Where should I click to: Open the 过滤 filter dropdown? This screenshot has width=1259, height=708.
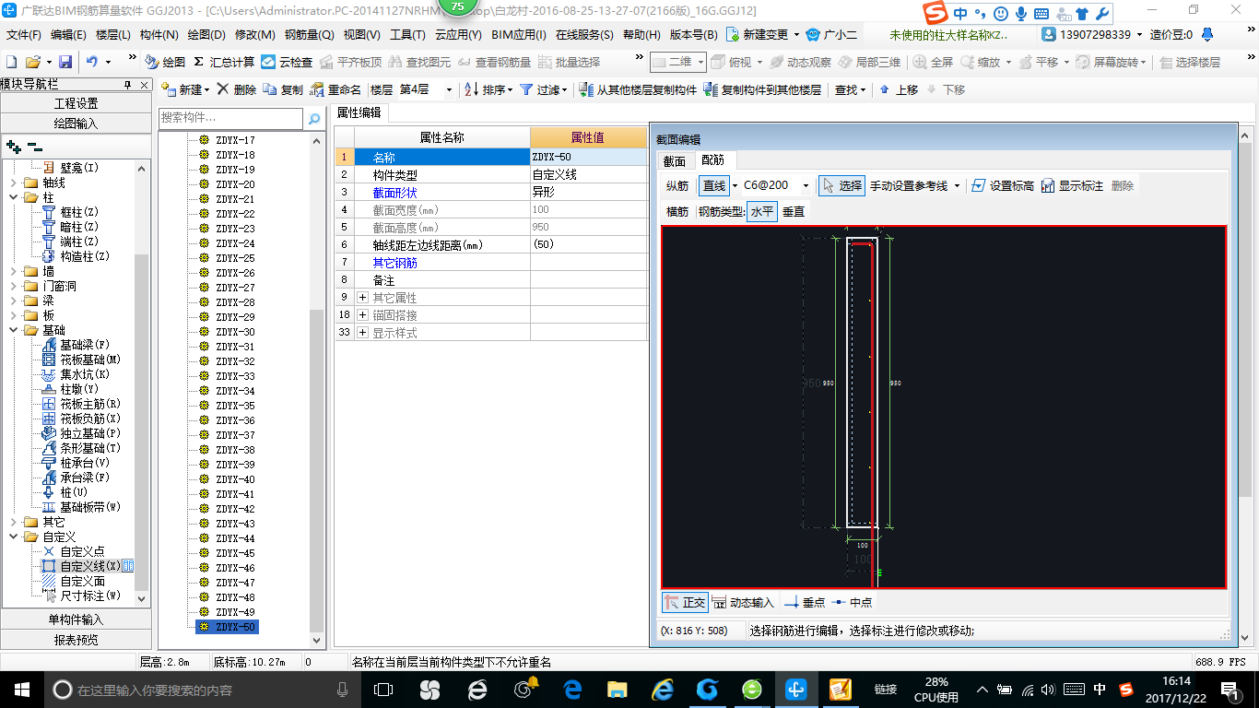tap(544, 89)
